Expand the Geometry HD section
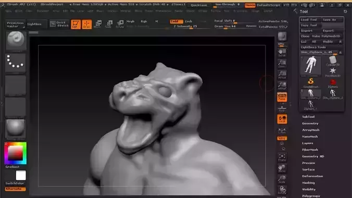This screenshot has height=198, width=352. 313,156
